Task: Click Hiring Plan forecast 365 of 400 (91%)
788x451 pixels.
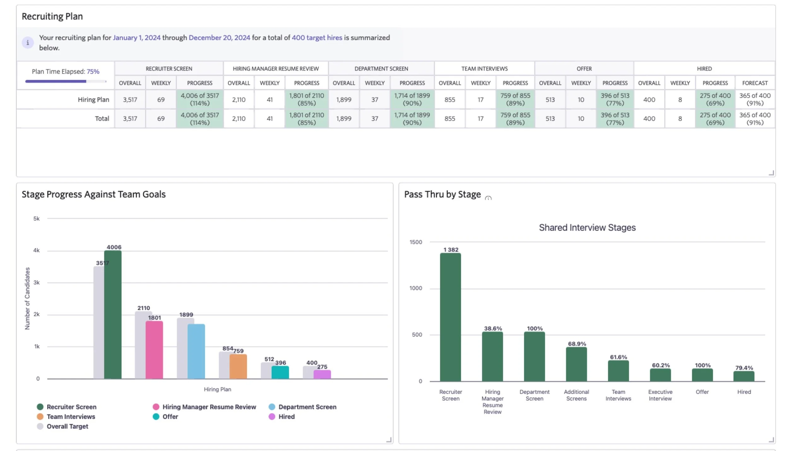Action: tap(755, 99)
